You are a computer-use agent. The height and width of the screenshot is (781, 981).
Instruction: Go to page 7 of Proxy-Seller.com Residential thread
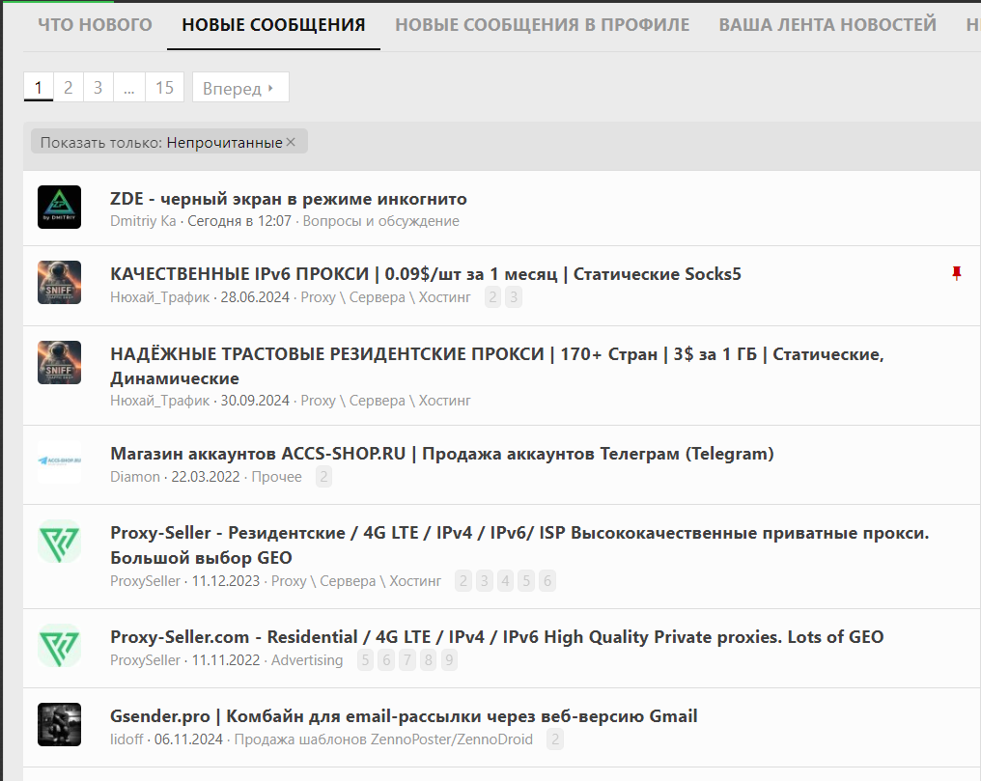(407, 659)
